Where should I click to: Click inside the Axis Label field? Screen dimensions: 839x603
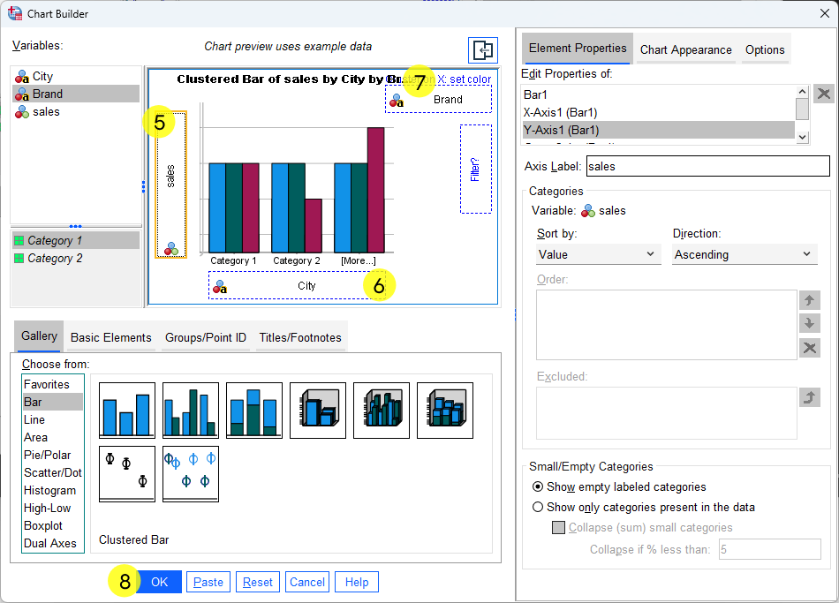pyautogui.click(x=707, y=165)
